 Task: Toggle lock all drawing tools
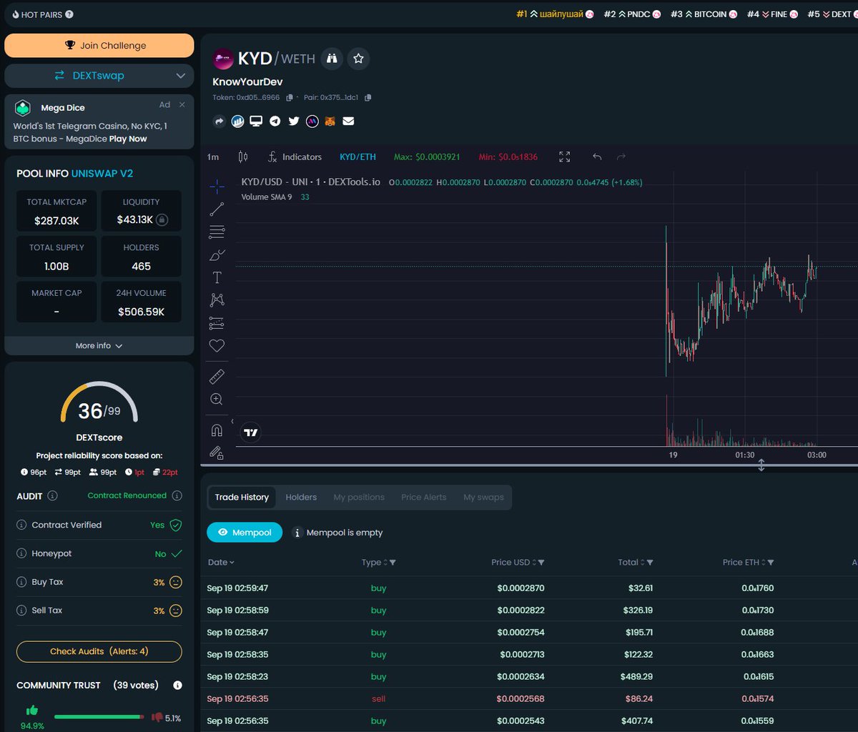click(x=217, y=452)
